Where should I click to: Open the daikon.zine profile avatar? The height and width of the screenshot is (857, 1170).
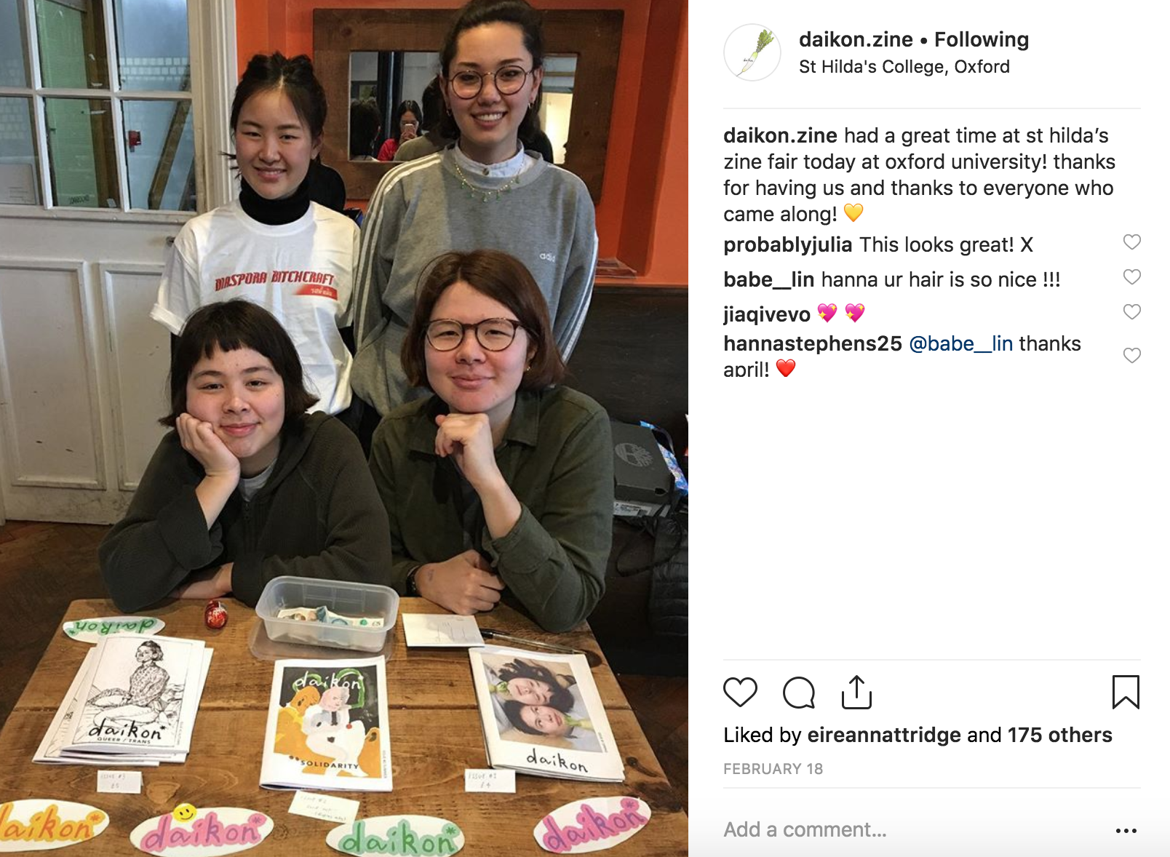pyautogui.click(x=752, y=52)
